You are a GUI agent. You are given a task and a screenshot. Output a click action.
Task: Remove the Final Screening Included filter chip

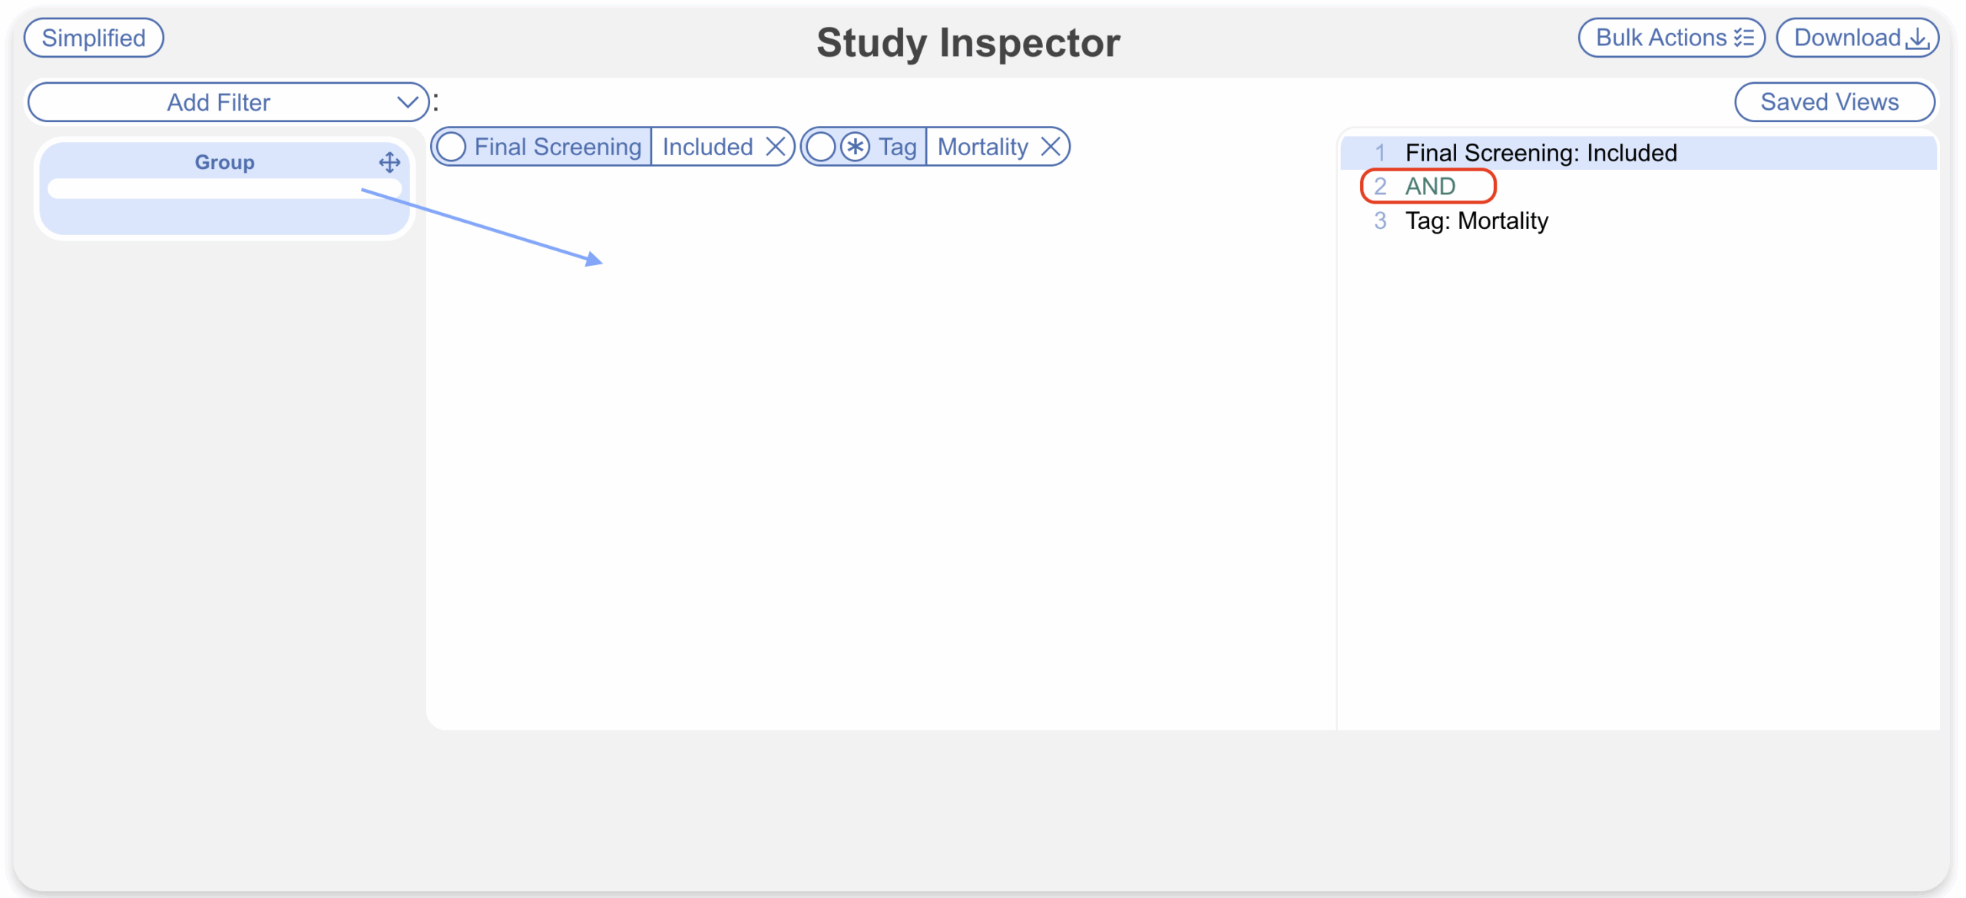point(776,147)
